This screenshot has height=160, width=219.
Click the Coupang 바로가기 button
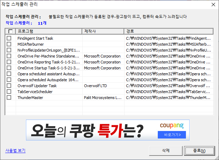click(172, 135)
